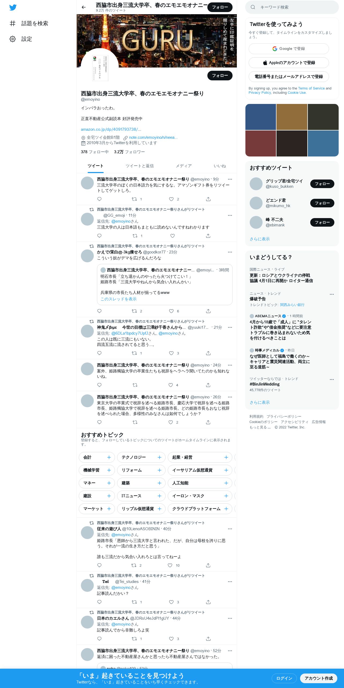Share the 26分 emoyino tweet
This screenshot has height=688, width=344.
208,422
